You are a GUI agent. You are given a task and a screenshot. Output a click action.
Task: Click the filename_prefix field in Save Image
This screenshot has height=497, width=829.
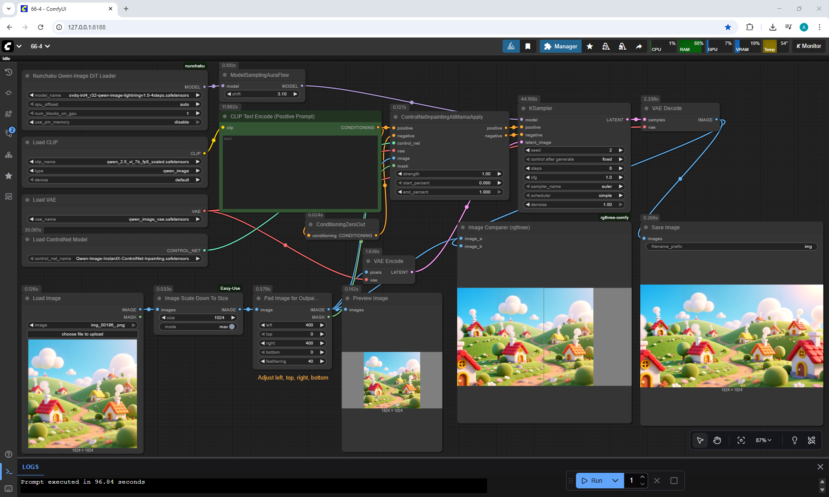click(x=731, y=247)
